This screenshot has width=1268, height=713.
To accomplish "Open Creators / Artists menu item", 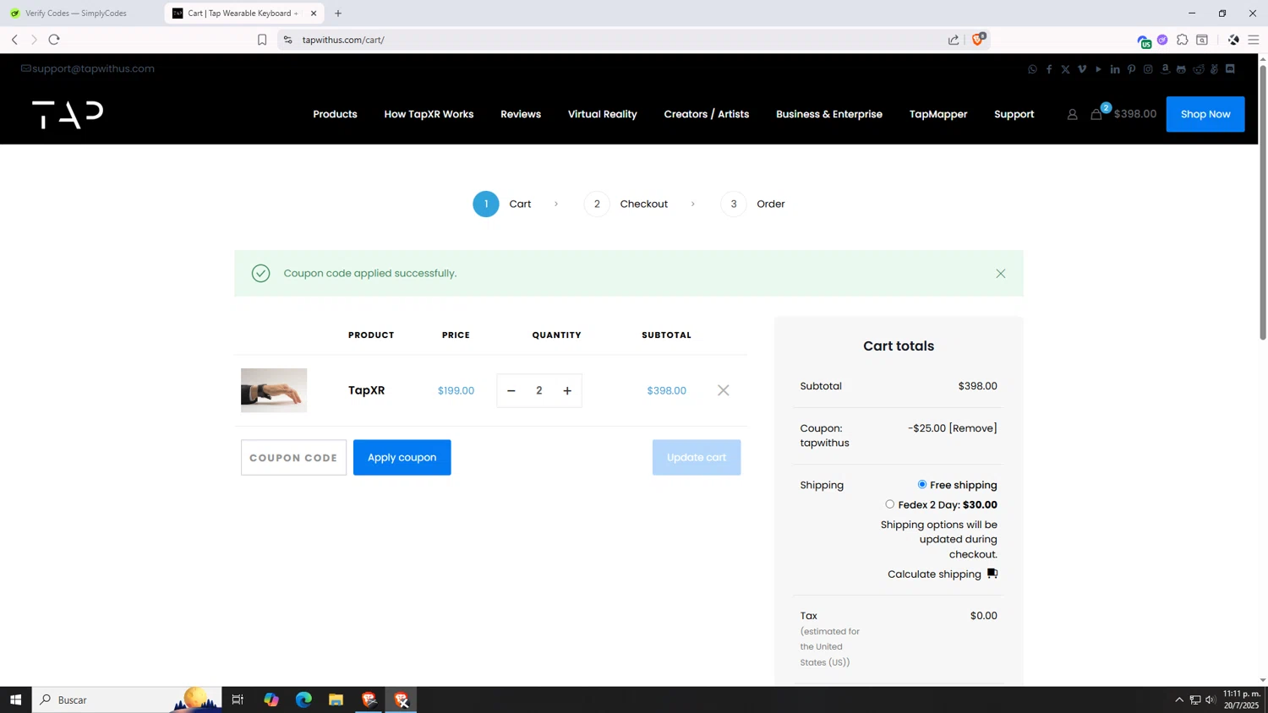I will pyautogui.click(x=707, y=114).
